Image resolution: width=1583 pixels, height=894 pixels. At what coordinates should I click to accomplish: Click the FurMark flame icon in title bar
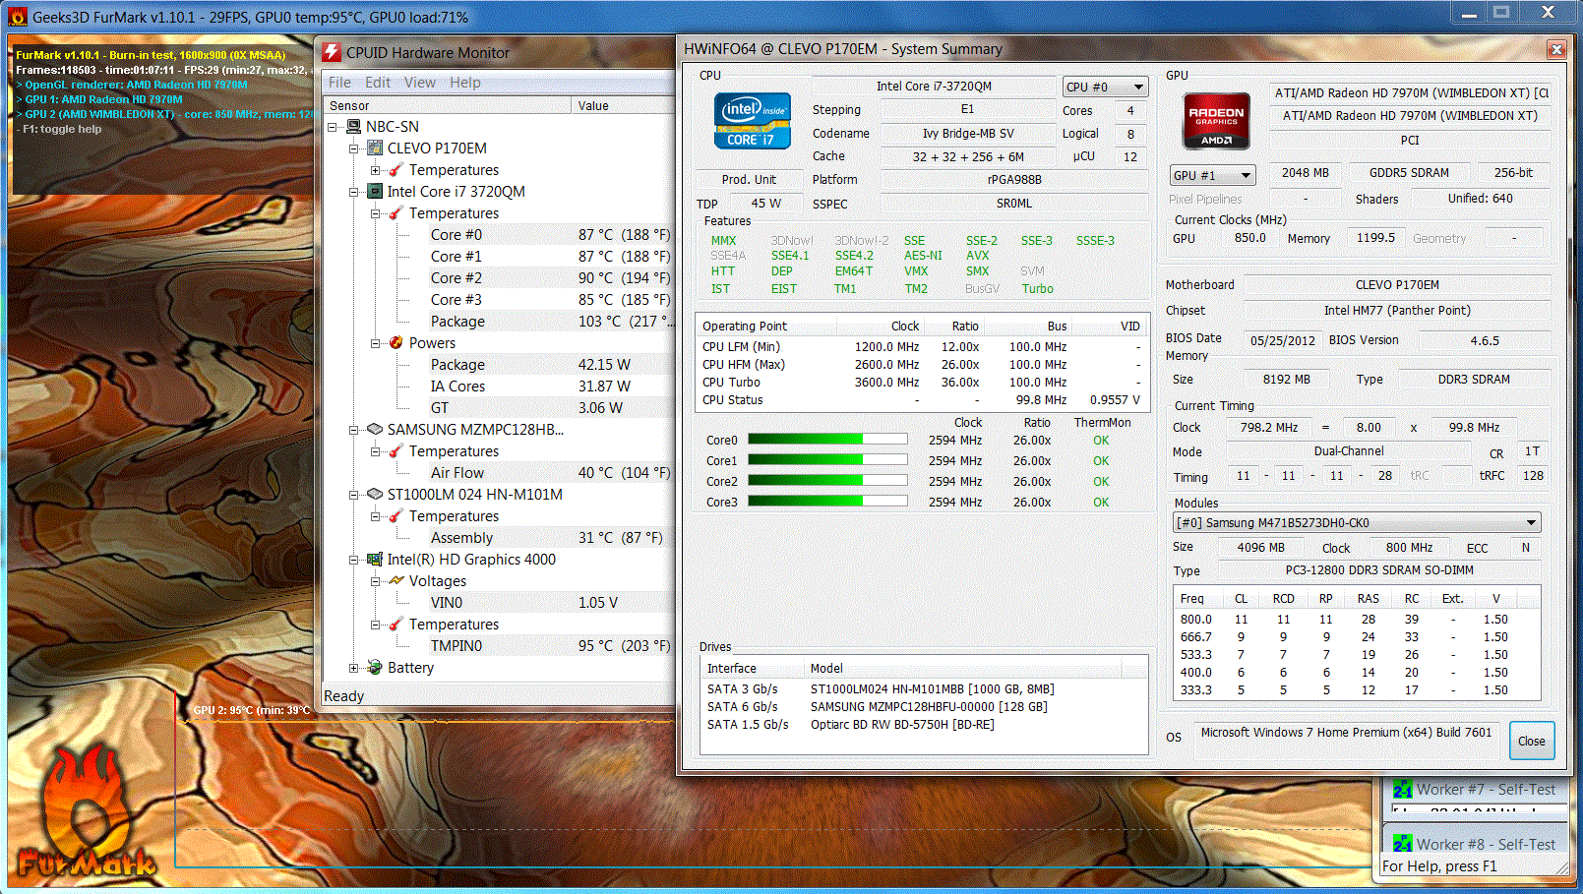[17, 17]
